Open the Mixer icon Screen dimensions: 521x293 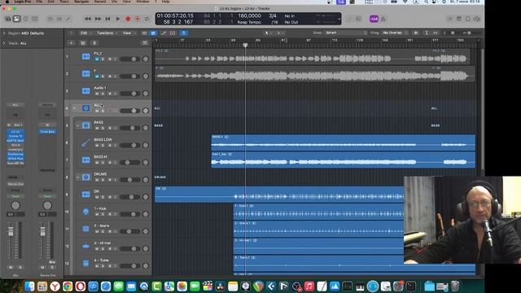click(59, 19)
